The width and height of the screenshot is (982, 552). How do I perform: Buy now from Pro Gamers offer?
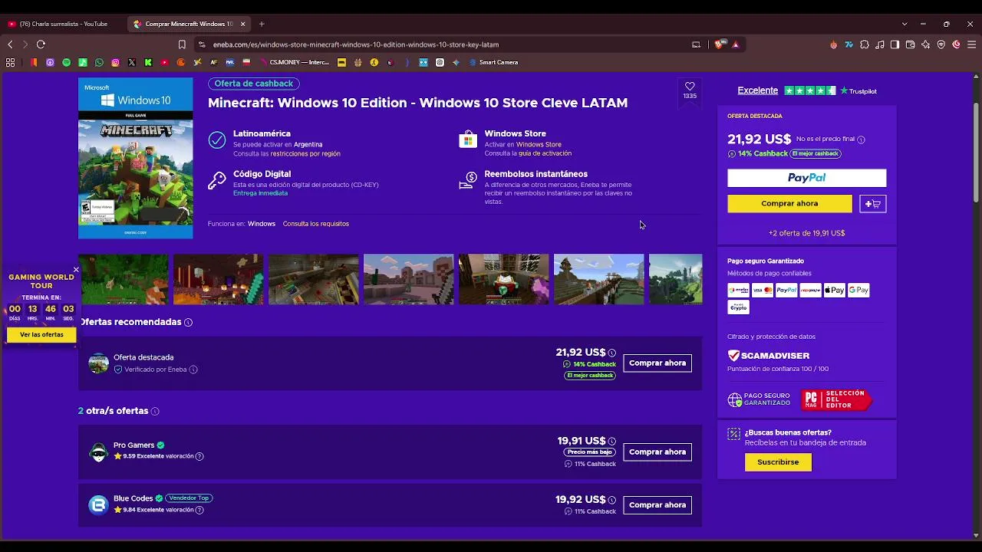pos(657,452)
